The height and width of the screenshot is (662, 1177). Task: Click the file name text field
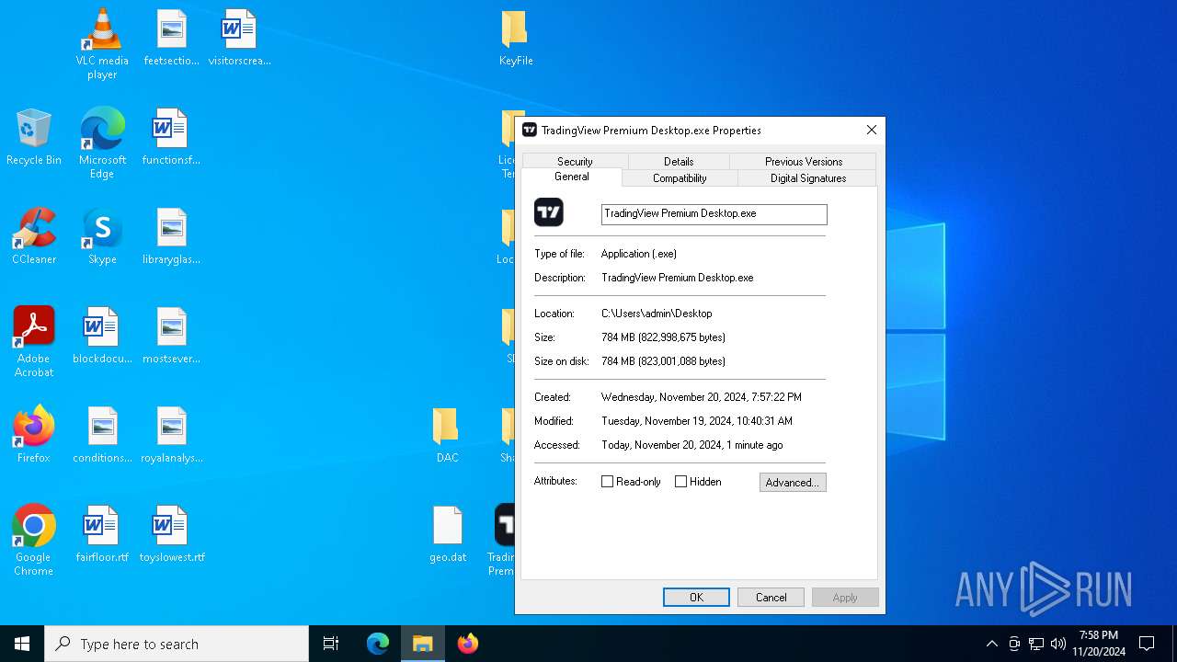[714, 214]
